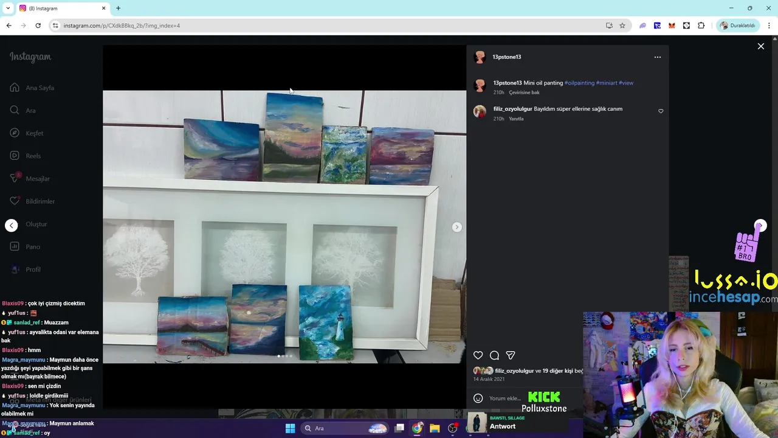778x438 pixels.
Task: Like the post with the heart icon
Action: [478, 355]
